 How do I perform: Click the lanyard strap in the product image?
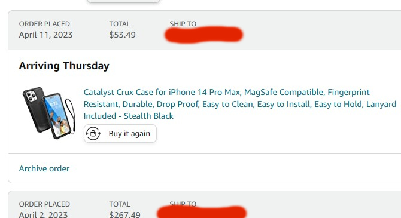point(71,115)
